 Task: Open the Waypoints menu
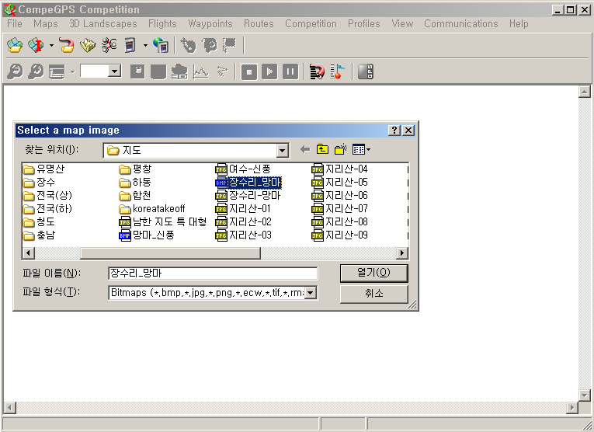click(x=210, y=23)
